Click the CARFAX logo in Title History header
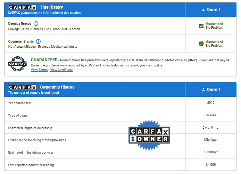The height and width of the screenshot is (174, 241). coord(22,7)
